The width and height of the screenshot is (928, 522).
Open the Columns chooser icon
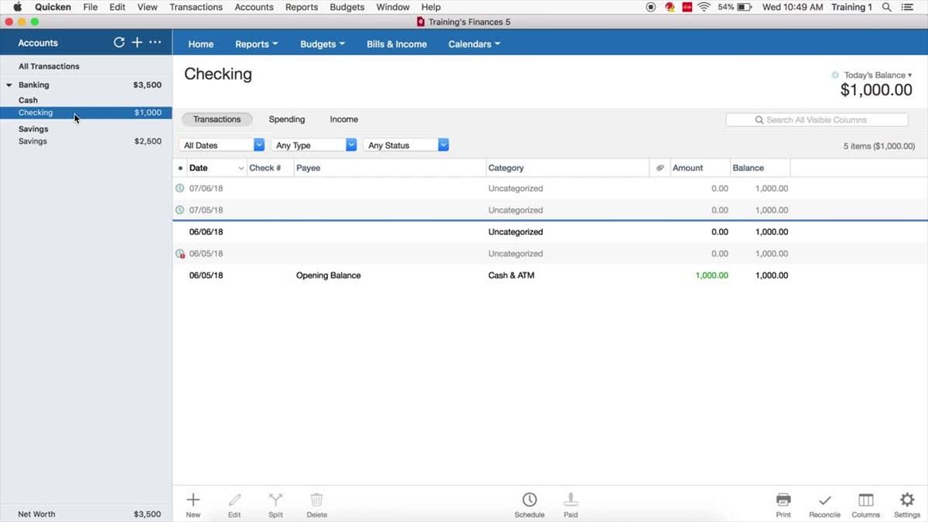pos(865,500)
